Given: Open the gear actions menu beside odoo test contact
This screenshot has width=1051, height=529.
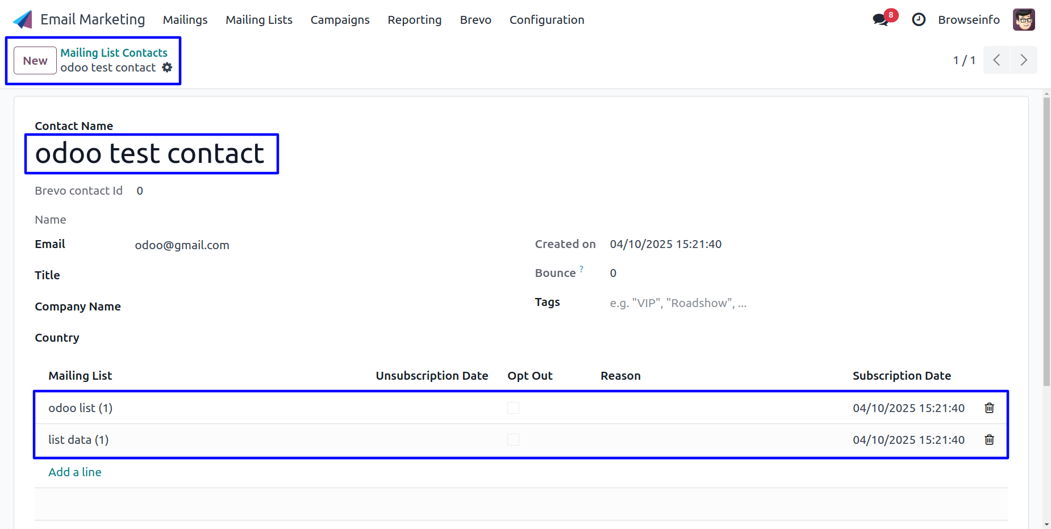Looking at the screenshot, I should [167, 68].
